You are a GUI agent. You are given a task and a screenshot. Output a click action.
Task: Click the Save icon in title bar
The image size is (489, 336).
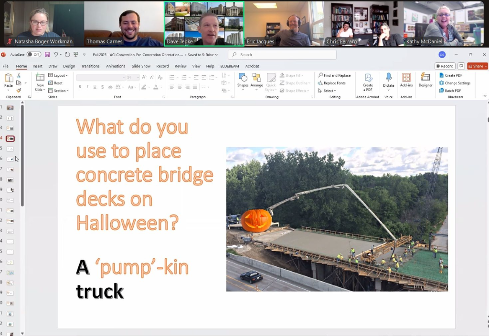coord(47,54)
